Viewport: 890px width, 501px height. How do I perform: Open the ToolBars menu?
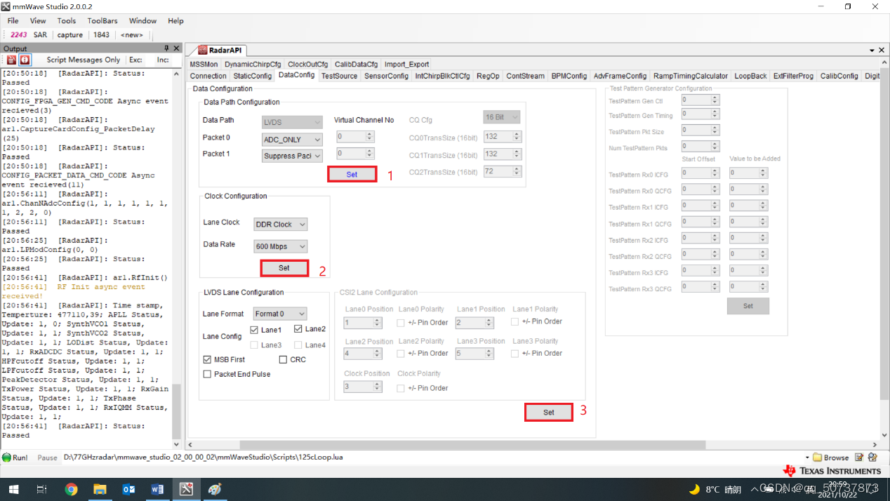(x=102, y=21)
